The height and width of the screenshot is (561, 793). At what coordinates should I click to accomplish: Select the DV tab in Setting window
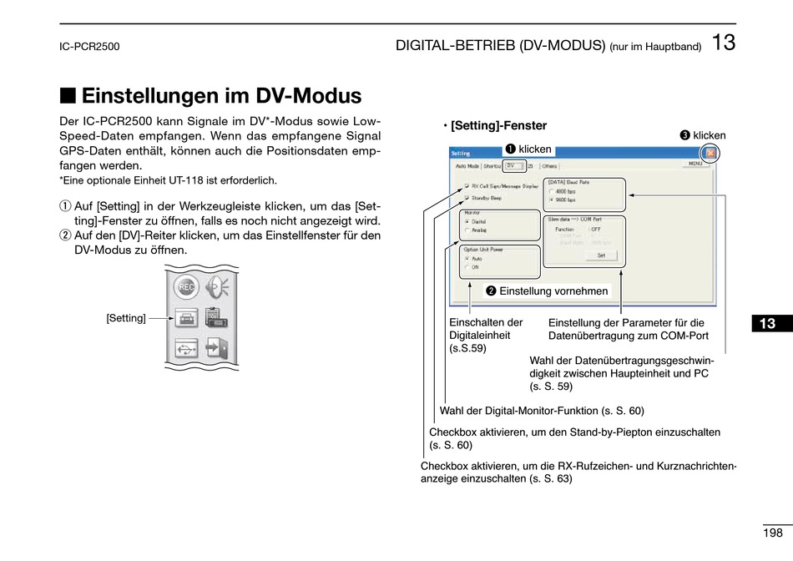pos(513,166)
